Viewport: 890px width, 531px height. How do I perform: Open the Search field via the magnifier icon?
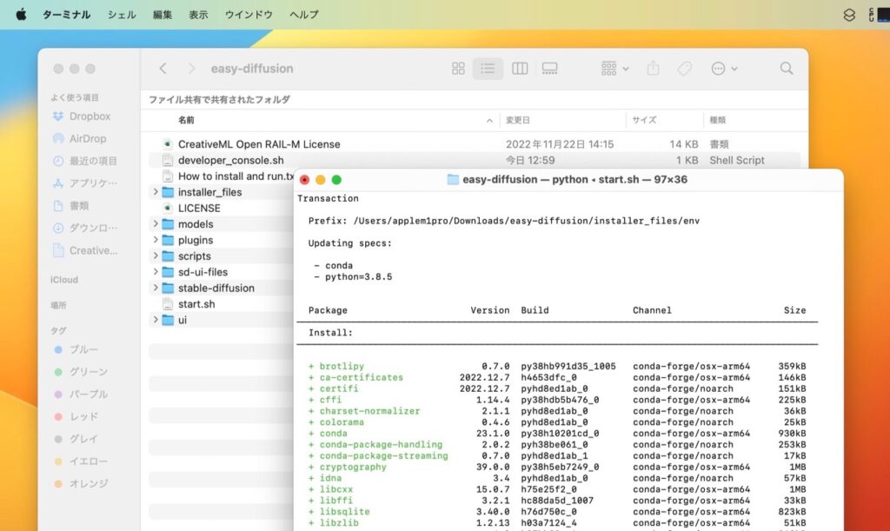pos(786,68)
